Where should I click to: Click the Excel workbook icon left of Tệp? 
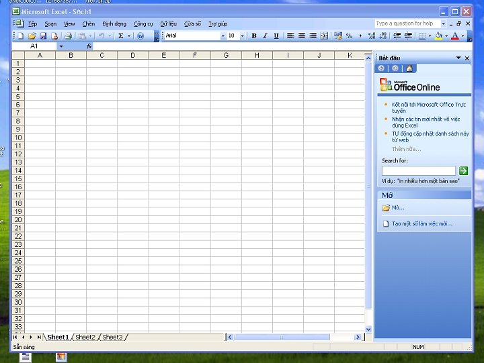click(19, 23)
